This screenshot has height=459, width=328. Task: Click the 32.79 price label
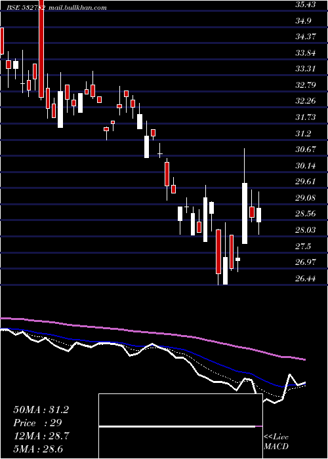pyautogui.click(x=306, y=85)
